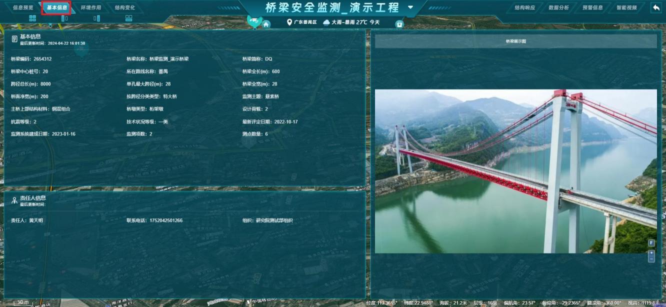Expand the project title dropdown arrow
Viewport: 666px width, 307px height.
point(411,7)
